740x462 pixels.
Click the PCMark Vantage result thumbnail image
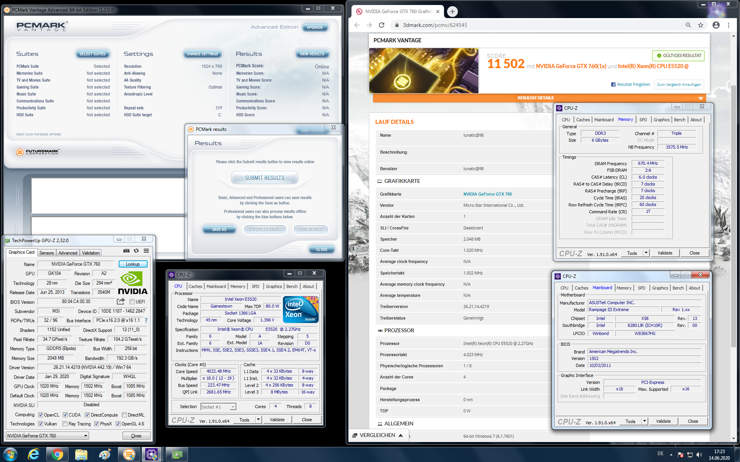pyautogui.click(x=424, y=70)
